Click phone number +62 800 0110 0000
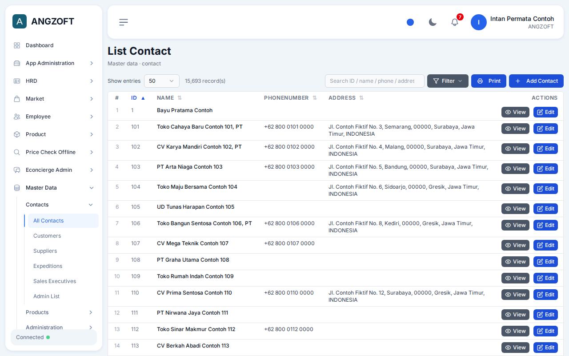Viewport: 569px width, 356px height. click(x=289, y=293)
